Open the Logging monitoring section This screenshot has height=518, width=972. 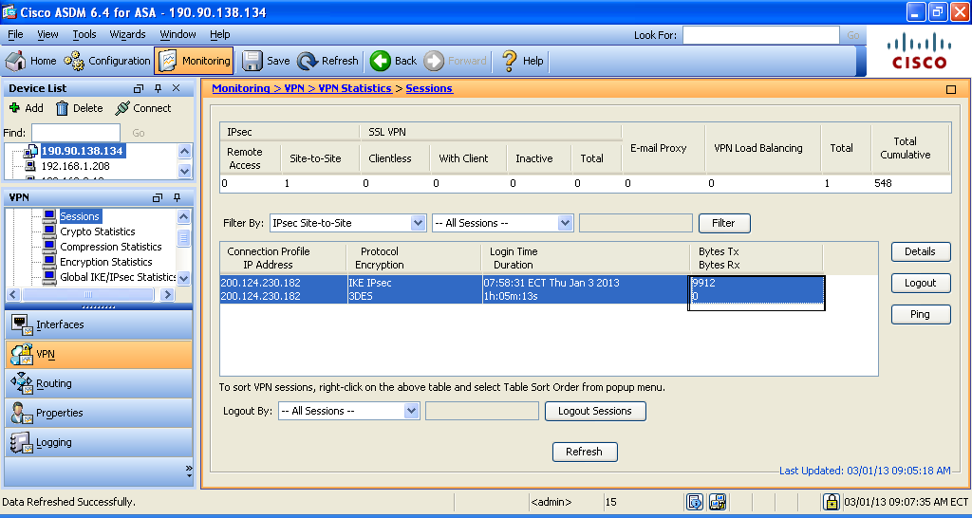point(99,442)
